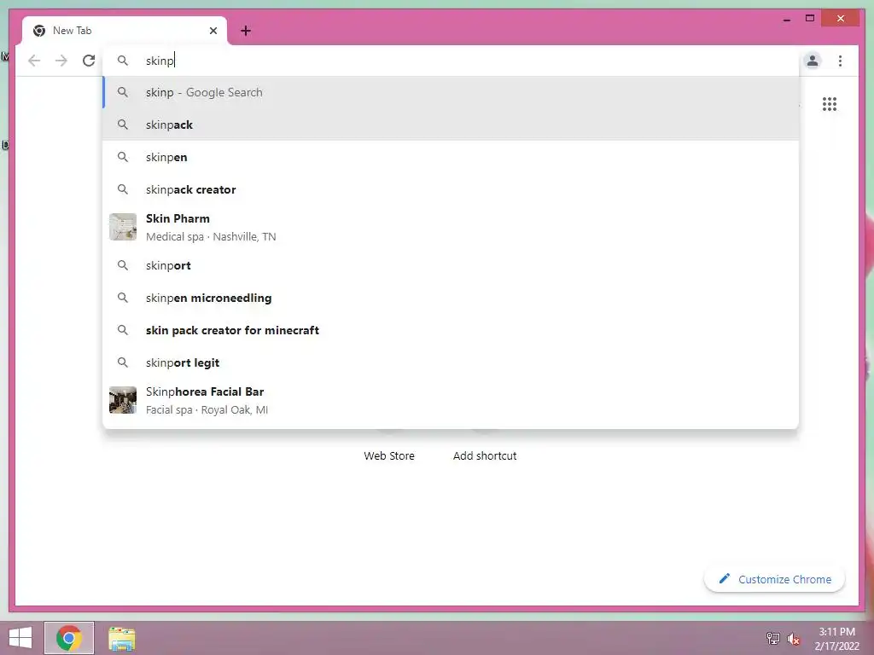Reload the current page

pyautogui.click(x=89, y=61)
